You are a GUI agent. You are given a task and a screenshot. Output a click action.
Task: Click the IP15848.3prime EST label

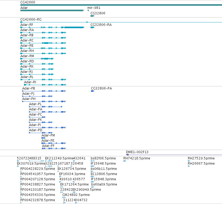[104, 179]
